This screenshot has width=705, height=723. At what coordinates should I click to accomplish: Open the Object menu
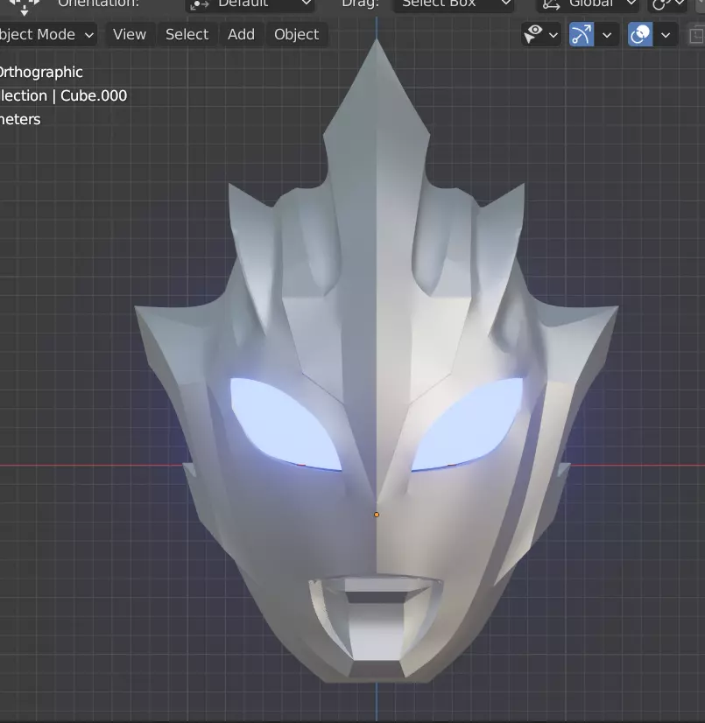tap(297, 35)
